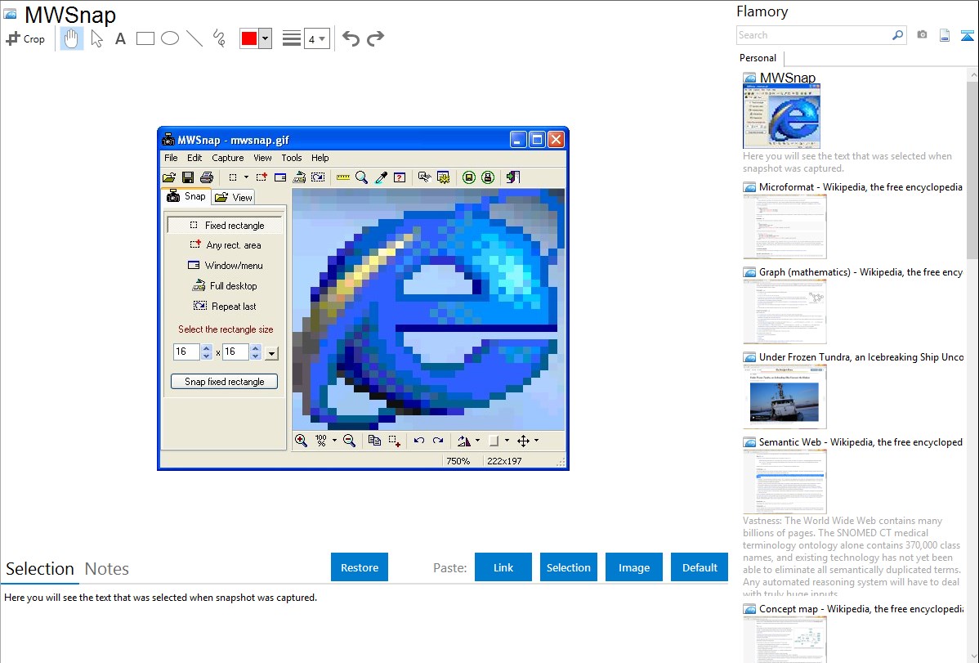The image size is (979, 663).
Task: Open the File menu in MWSnap
Action: (x=171, y=158)
